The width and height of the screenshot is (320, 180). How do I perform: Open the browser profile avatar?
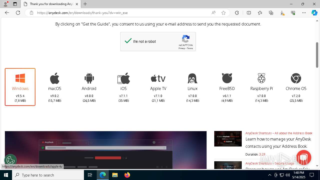(5, 4)
